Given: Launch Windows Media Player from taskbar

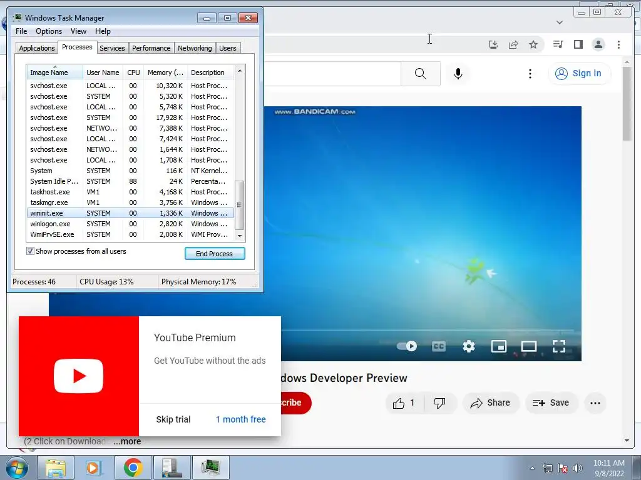Looking at the screenshot, I should coord(94,467).
